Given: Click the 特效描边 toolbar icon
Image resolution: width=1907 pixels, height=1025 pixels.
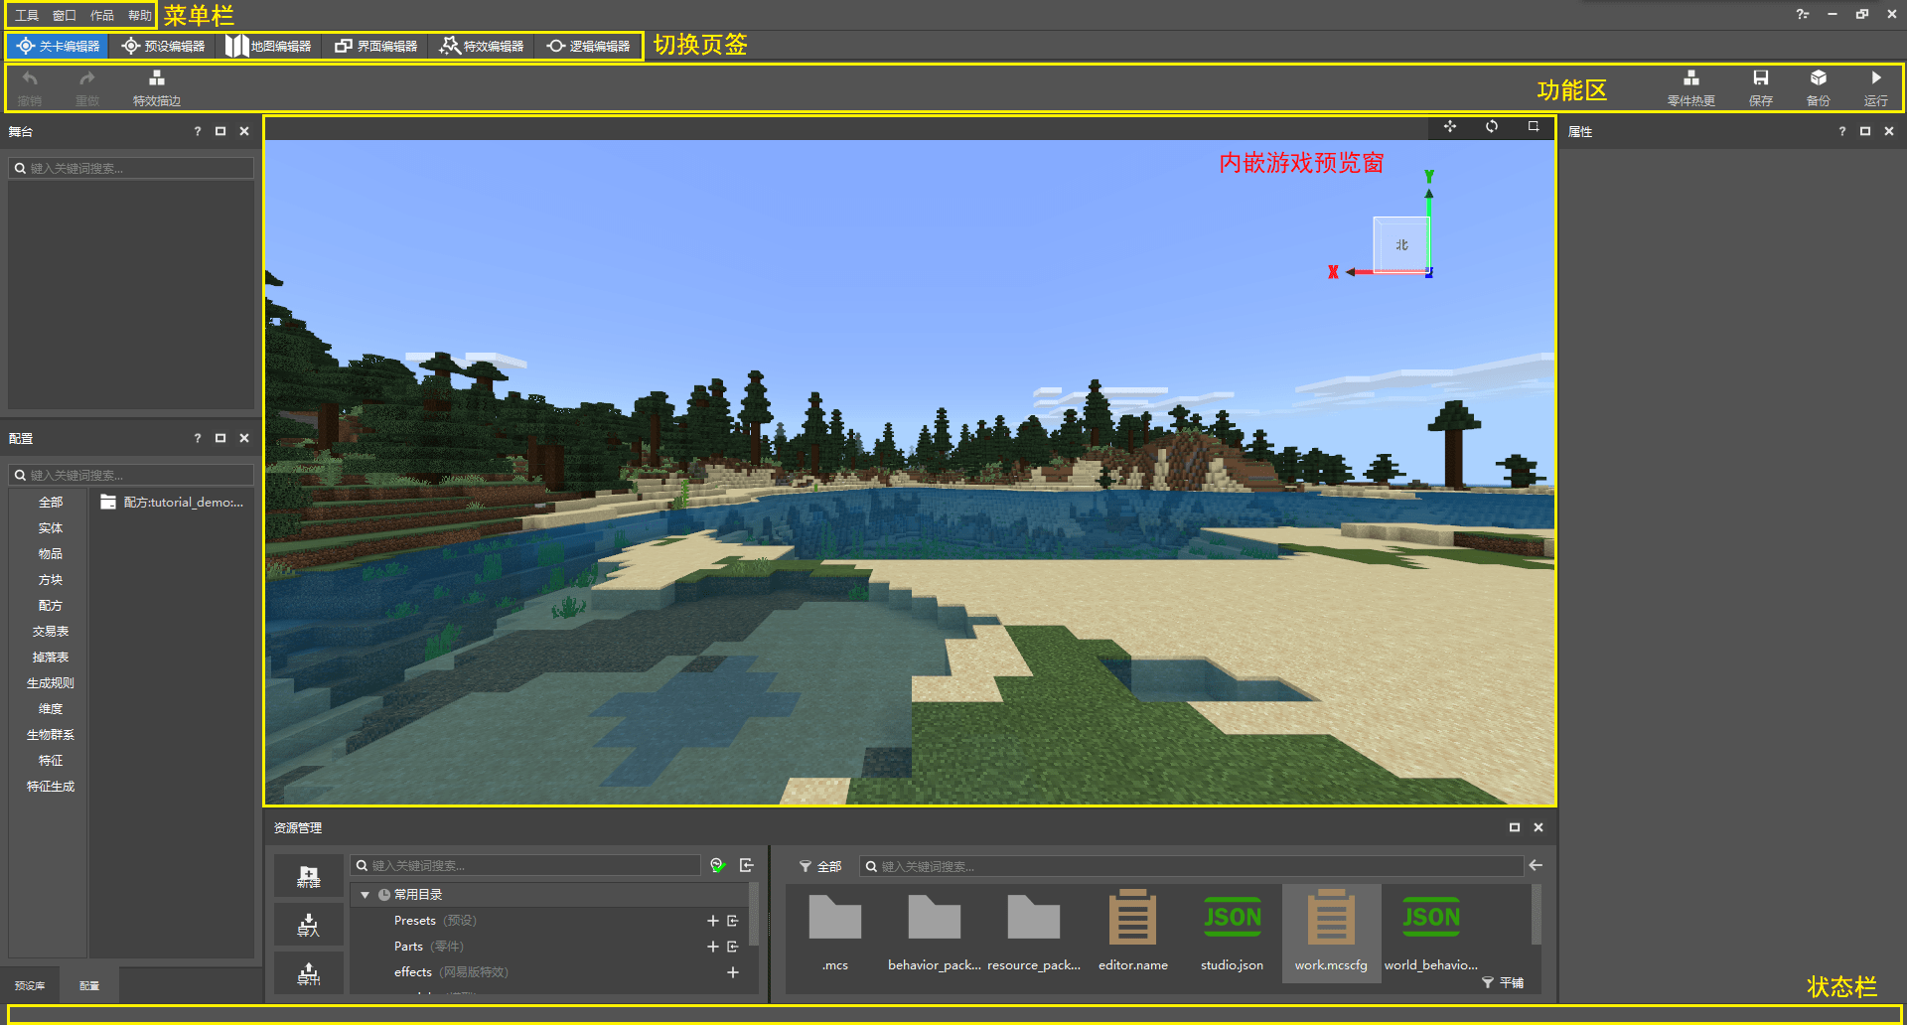Looking at the screenshot, I should point(157,78).
